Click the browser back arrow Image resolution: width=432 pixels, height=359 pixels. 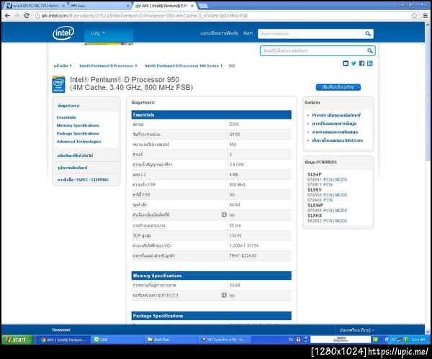coord(7,16)
